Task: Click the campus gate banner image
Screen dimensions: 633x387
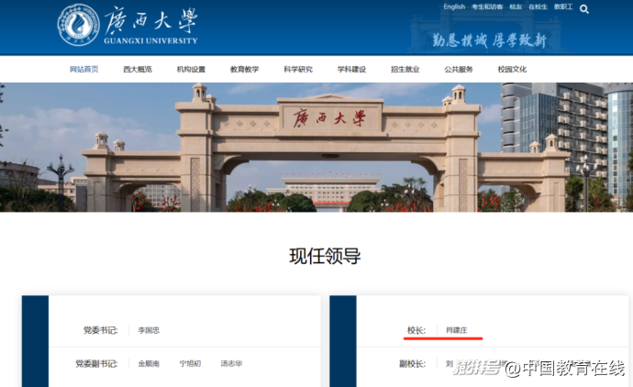Action: coord(316,147)
